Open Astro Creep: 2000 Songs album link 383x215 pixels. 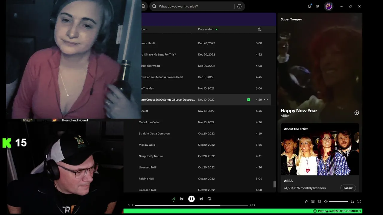click(168, 100)
